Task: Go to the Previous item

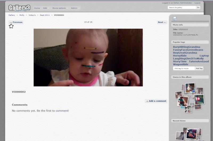Action: [x=16, y=22]
